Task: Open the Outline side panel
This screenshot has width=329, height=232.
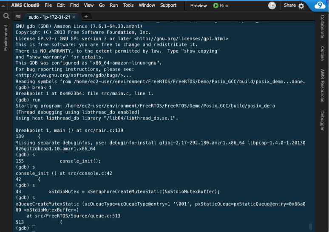Action: point(322,54)
